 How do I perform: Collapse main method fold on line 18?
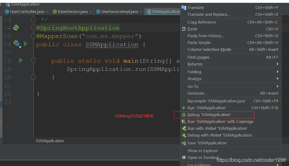click(33, 60)
